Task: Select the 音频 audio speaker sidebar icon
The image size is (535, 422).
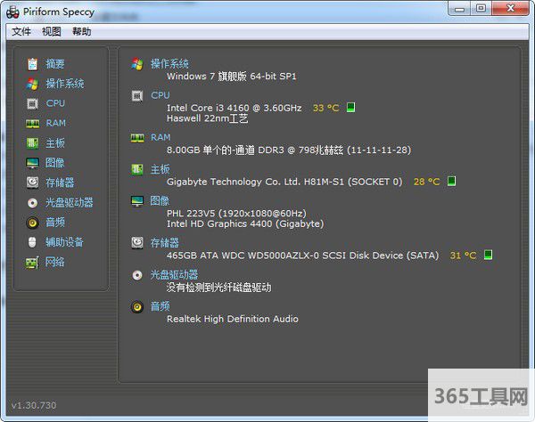Action: point(32,223)
